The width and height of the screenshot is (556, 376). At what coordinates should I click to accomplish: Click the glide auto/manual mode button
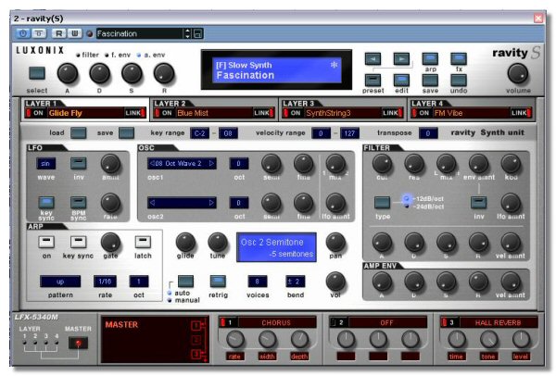tap(185, 282)
